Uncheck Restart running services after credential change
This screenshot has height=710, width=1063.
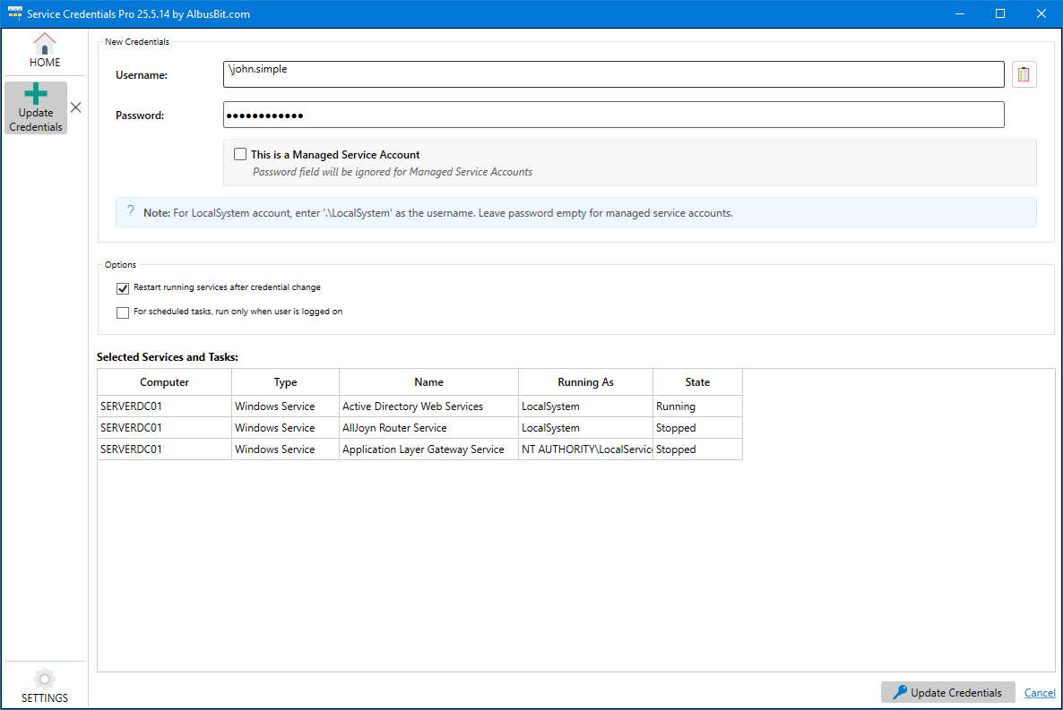coord(123,288)
